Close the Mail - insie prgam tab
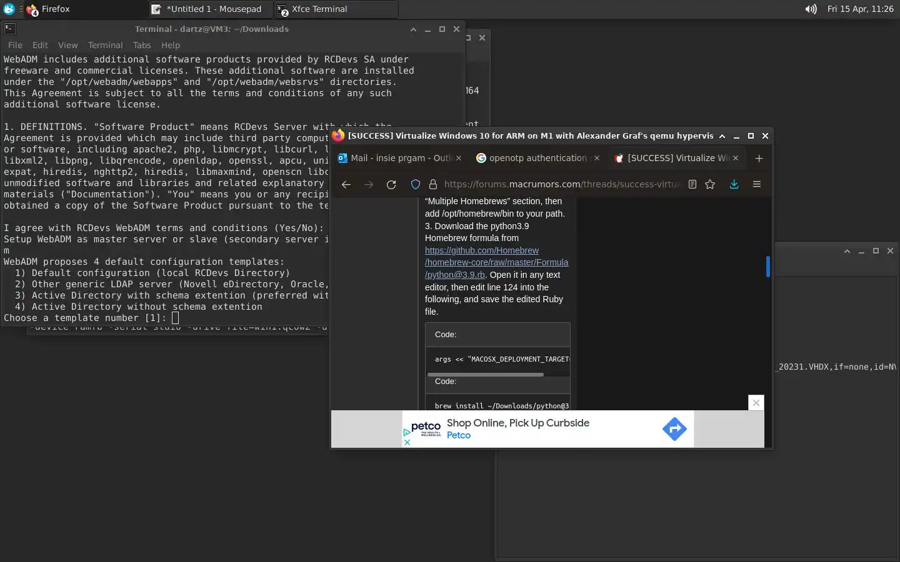The image size is (900, 562). [x=459, y=158]
